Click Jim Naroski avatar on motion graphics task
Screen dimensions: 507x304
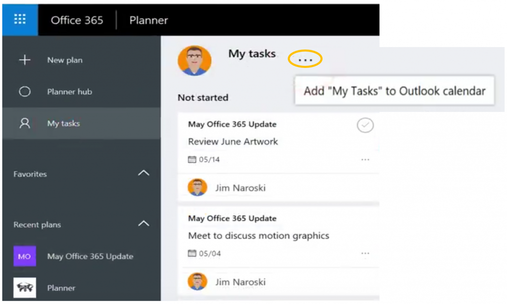[197, 282]
